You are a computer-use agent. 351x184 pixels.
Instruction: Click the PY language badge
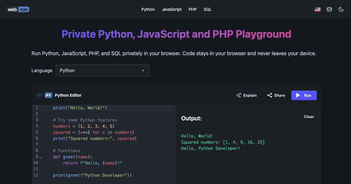pos(49,95)
